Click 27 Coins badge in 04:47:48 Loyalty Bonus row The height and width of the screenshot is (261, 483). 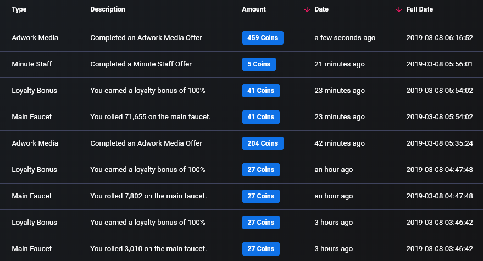click(261, 170)
